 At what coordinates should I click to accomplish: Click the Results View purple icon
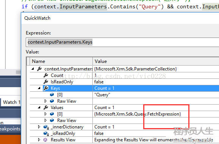(x=45, y=140)
